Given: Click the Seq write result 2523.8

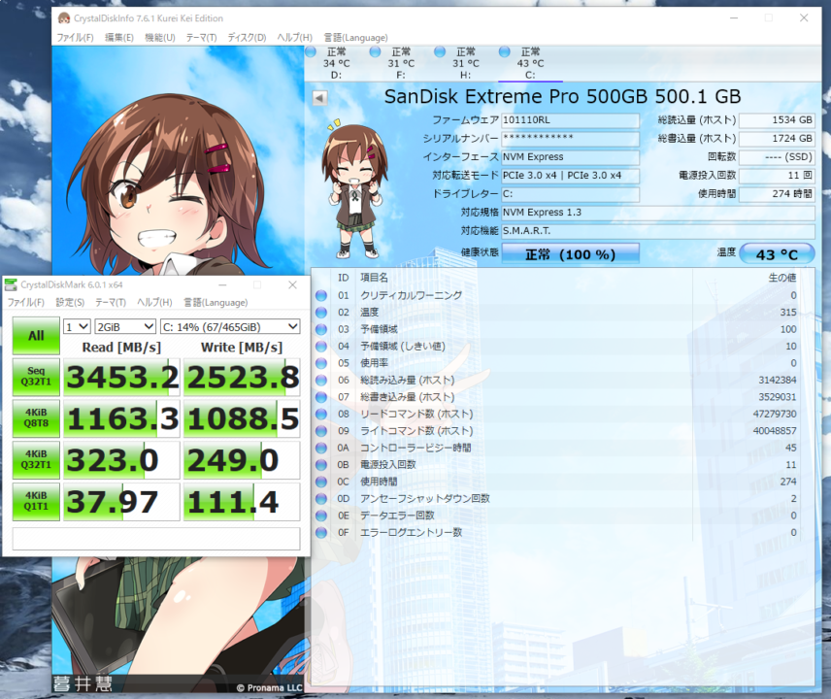Looking at the screenshot, I should 242,378.
